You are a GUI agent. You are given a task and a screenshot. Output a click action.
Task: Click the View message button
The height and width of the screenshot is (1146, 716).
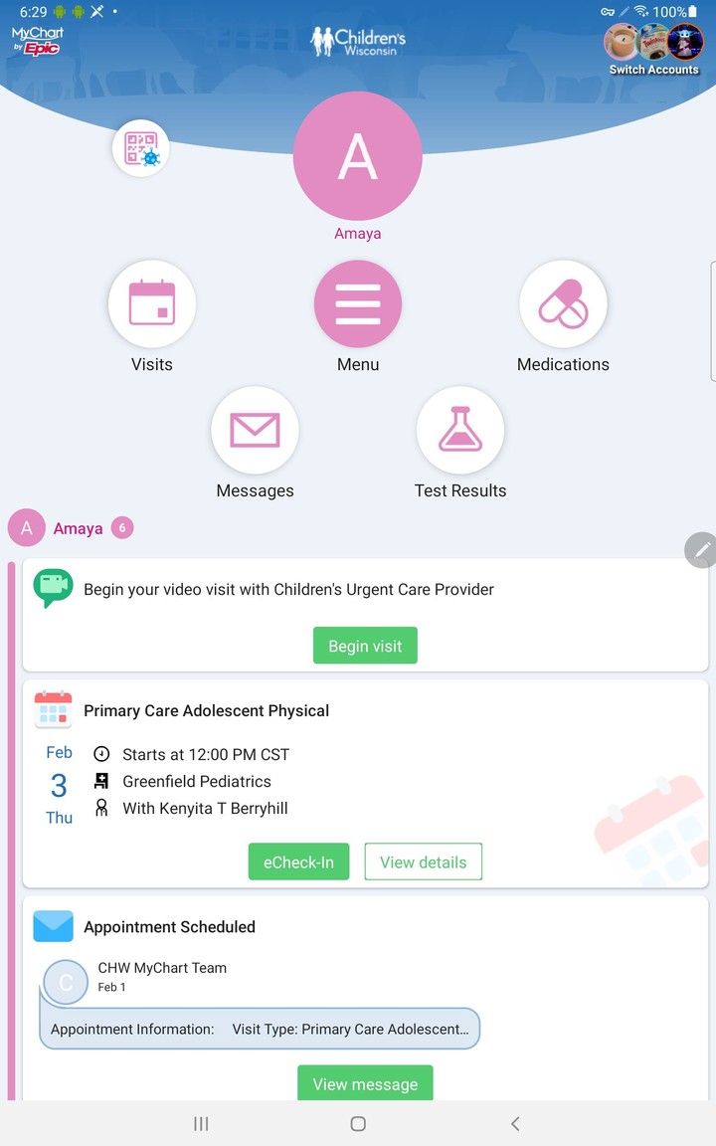(x=365, y=1083)
